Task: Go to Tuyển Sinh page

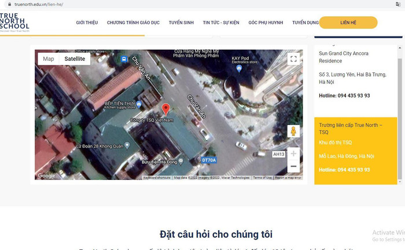Action: (x=181, y=23)
